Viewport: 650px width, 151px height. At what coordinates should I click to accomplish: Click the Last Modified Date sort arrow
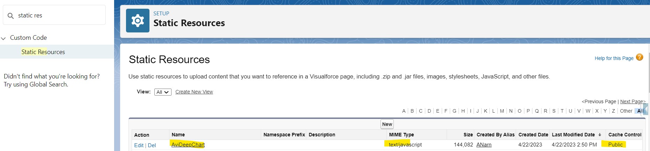(600, 135)
